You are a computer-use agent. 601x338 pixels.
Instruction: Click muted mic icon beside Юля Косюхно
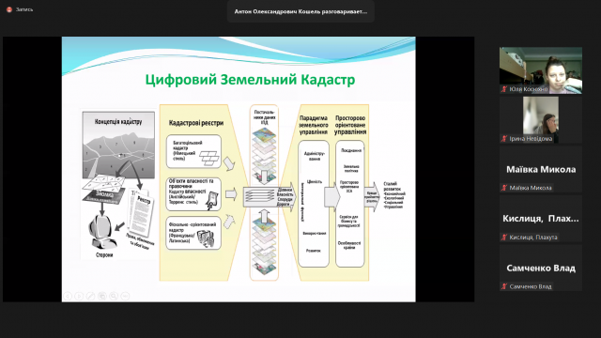click(504, 89)
